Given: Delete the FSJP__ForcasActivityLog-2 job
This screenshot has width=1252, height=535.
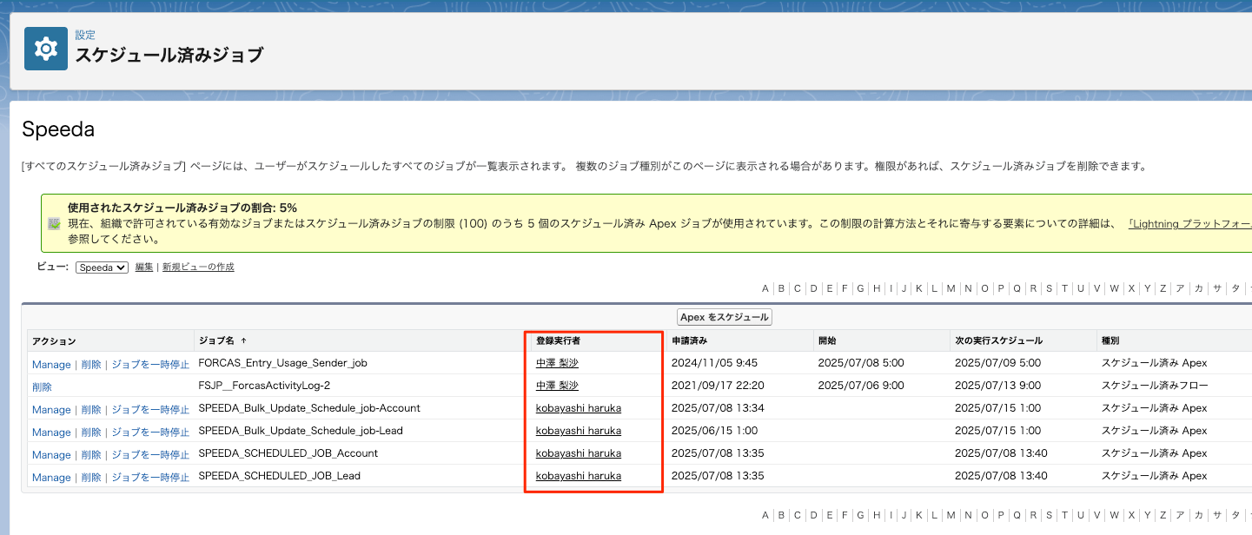Looking at the screenshot, I should 42,386.
